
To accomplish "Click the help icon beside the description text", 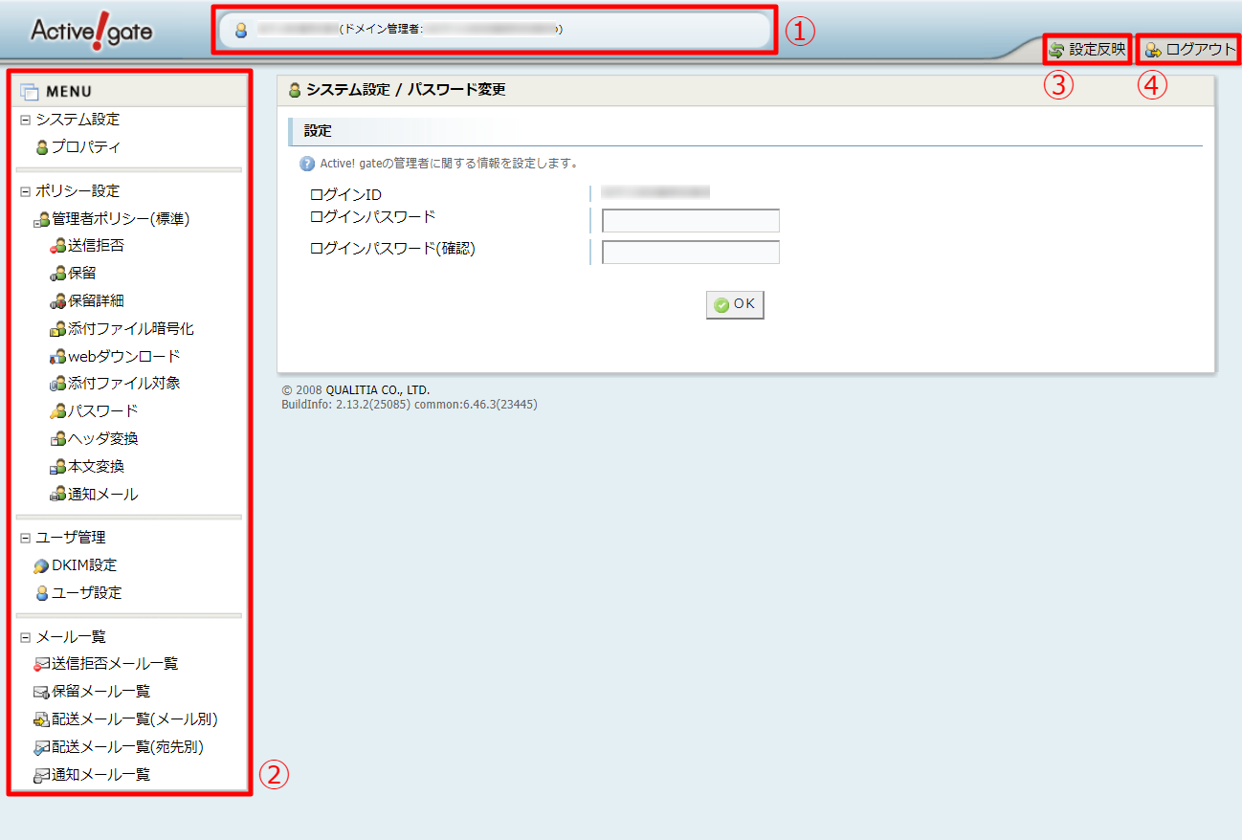I will 307,164.
